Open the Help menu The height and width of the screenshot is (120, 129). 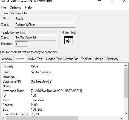(28, 7)
